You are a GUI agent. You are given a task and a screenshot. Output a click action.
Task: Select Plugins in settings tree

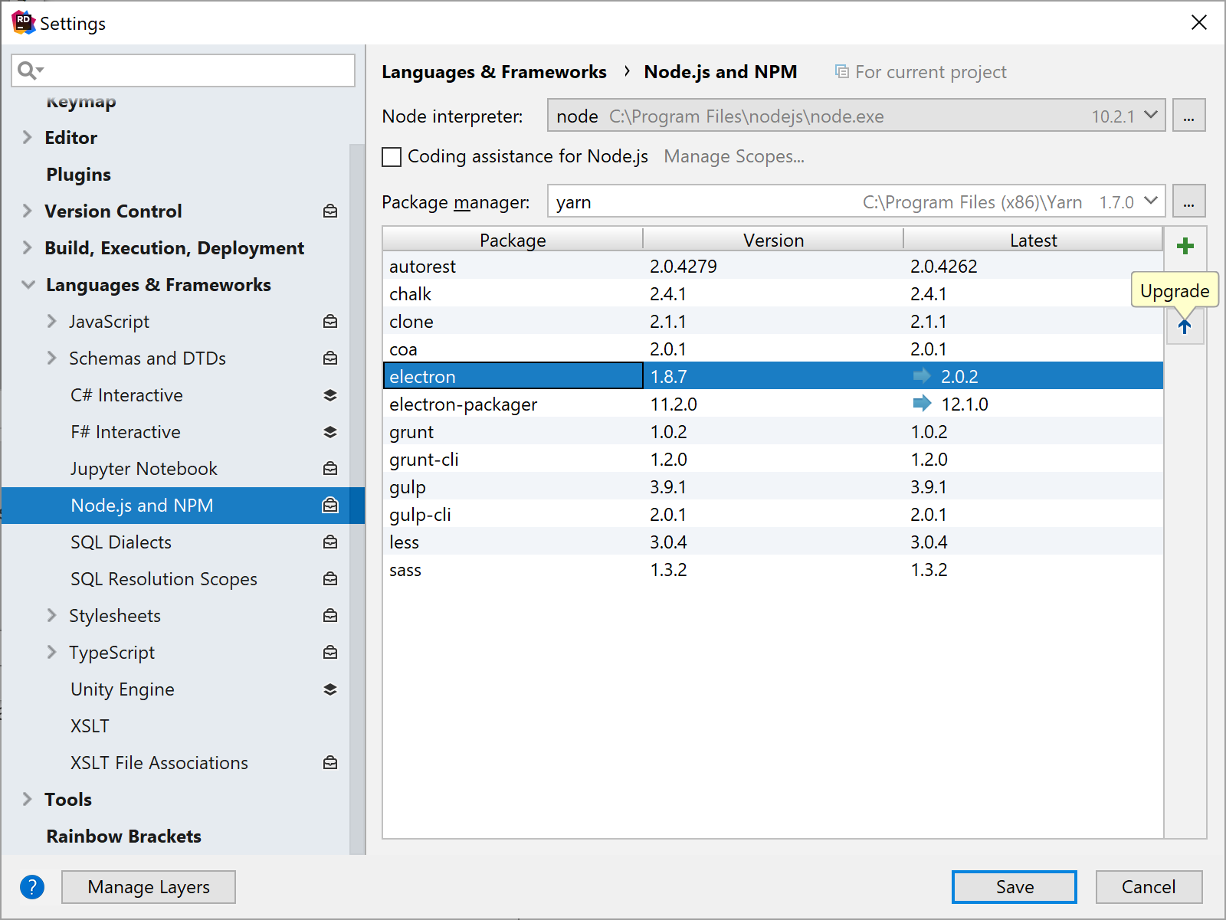[x=78, y=175]
